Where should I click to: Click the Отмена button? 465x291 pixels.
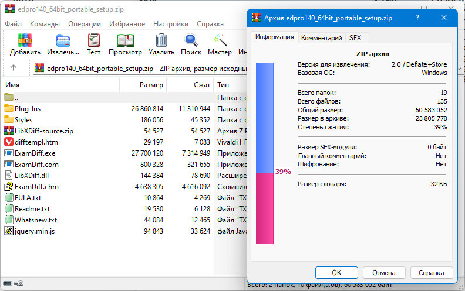click(384, 273)
